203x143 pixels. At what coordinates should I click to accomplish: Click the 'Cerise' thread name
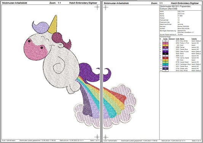pyautogui.click(x=182, y=47)
